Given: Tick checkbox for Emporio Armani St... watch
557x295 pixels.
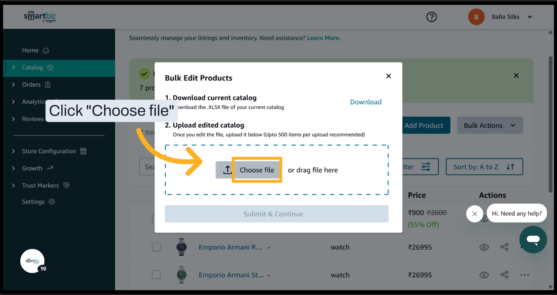Looking at the screenshot, I should pos(156,275).
